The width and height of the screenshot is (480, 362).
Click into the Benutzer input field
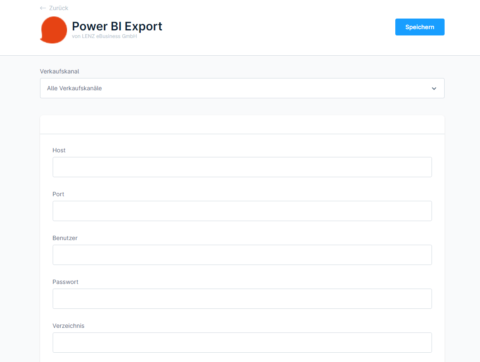242,255
